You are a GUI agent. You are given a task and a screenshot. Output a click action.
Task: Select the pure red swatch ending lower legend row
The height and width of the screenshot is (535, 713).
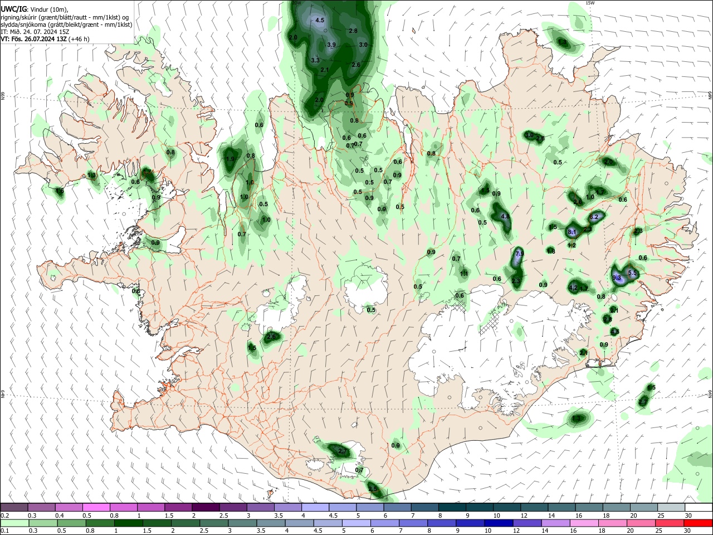pos(698,523)
